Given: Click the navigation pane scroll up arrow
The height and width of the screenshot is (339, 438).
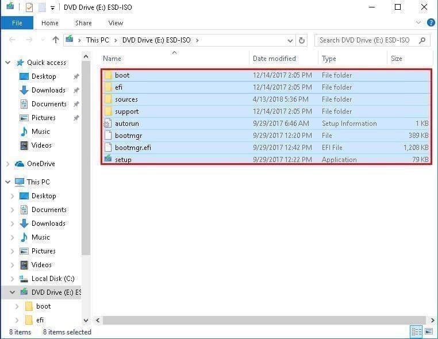Looking at the screenshot, I should pyautogui.click(x=86, y=57).
